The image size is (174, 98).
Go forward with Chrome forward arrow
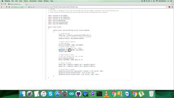(4, 7)
